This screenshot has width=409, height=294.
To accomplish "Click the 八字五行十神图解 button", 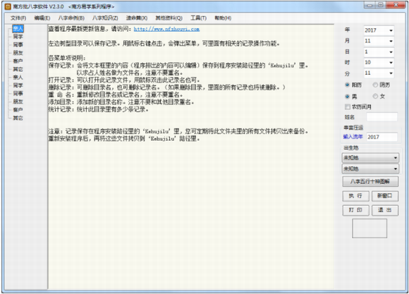I will coord(370,181).
